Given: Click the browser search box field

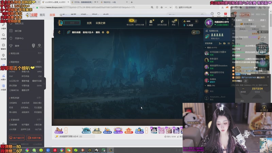Looking at the screenshot, I should click(x=197, y=7).
